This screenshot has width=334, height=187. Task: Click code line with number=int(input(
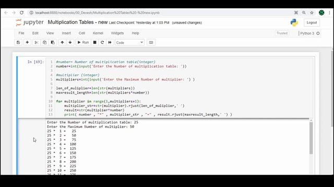(121, 66)
